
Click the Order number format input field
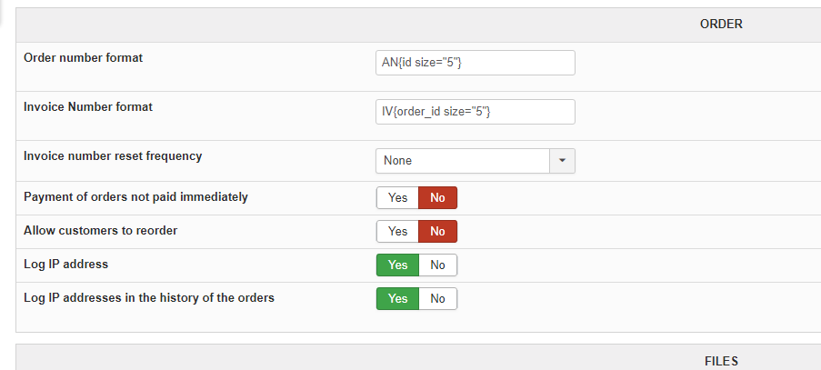coord(475,63)
